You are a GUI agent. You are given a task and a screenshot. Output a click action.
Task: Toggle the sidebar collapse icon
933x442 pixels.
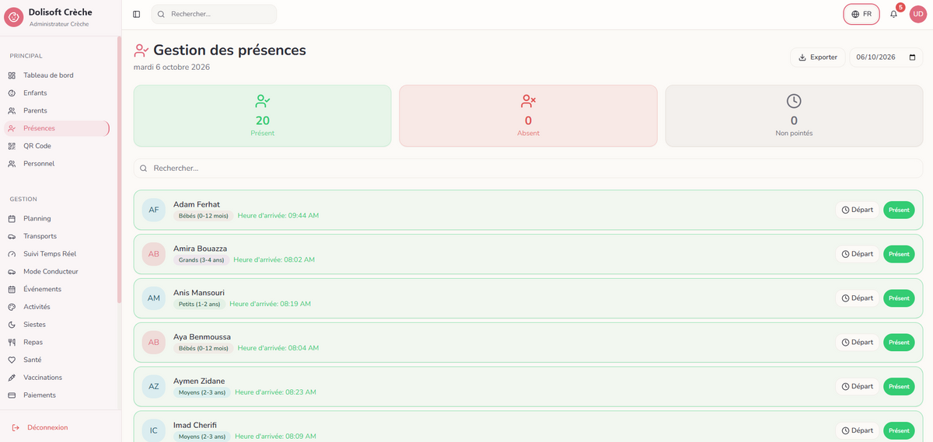137,14
